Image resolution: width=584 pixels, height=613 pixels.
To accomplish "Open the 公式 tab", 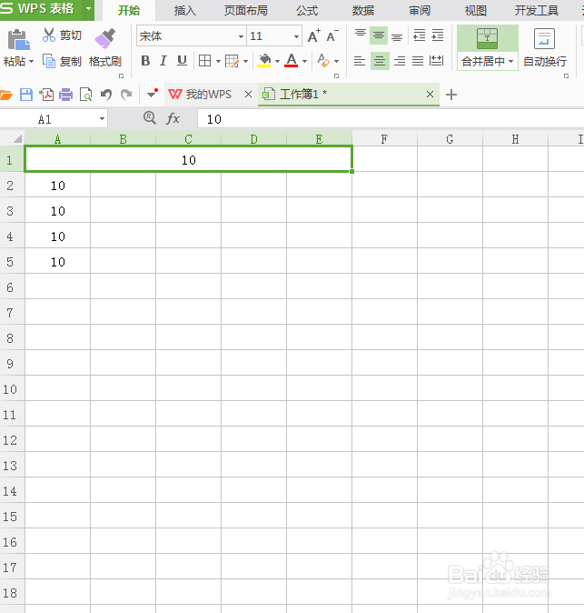I will point(307,11).
